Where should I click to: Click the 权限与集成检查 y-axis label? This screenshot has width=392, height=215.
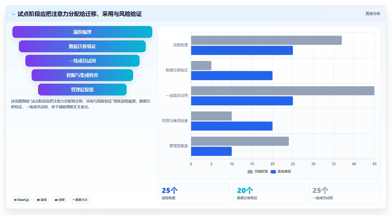point(175,121)
